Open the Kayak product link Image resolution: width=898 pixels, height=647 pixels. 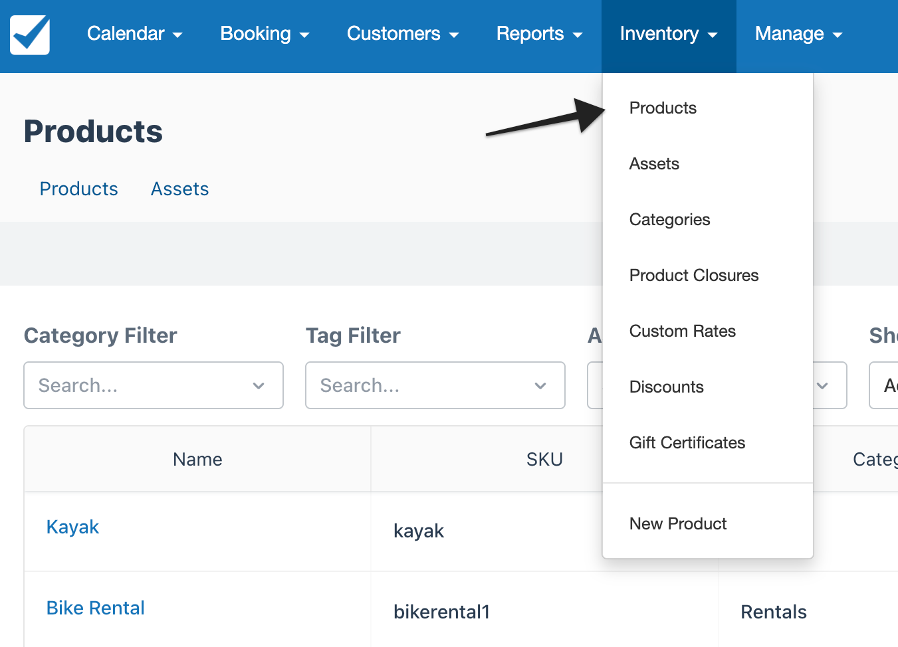[72, 527]
